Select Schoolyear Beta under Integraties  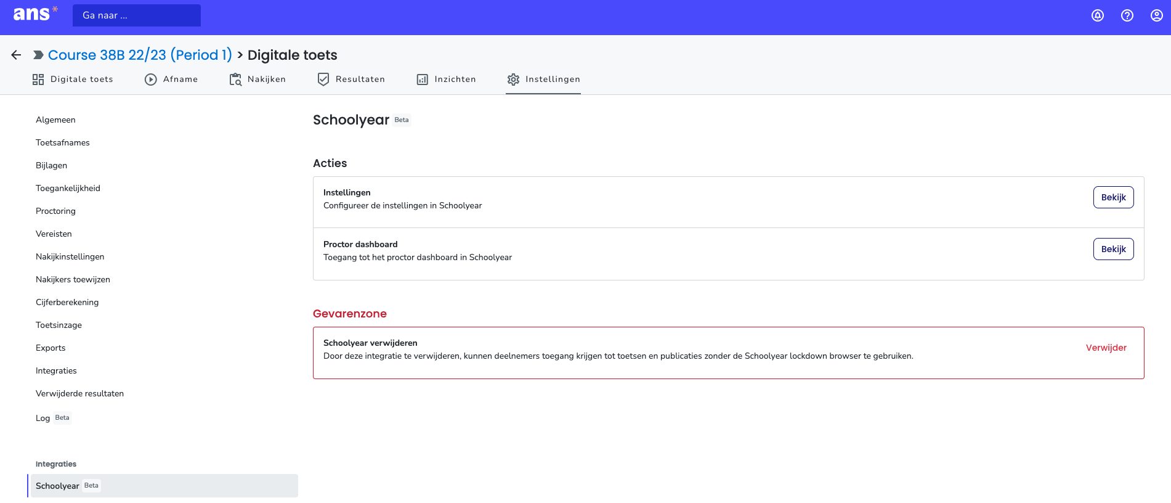[x=163, y=486]
